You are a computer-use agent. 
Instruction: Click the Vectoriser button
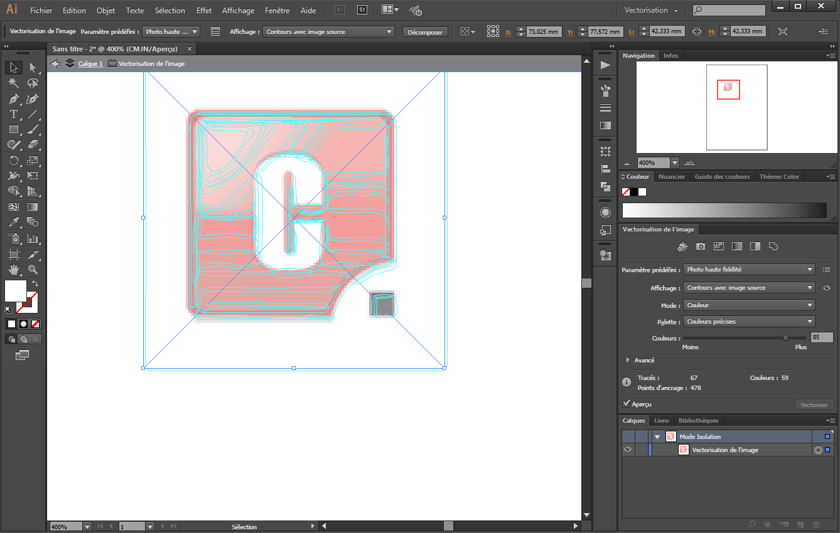click(x=814, y=404)
